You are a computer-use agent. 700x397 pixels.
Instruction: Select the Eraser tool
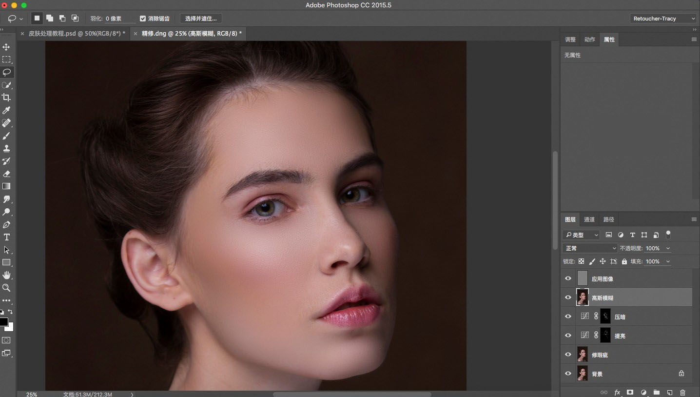click(6, 174)
